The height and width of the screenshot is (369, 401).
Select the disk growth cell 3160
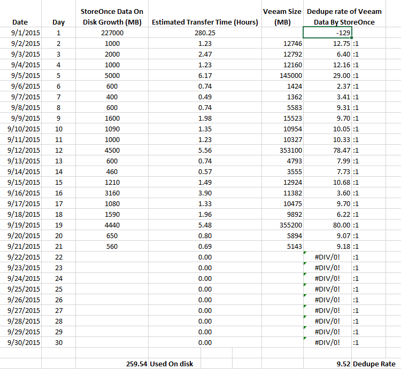point(112,193)
